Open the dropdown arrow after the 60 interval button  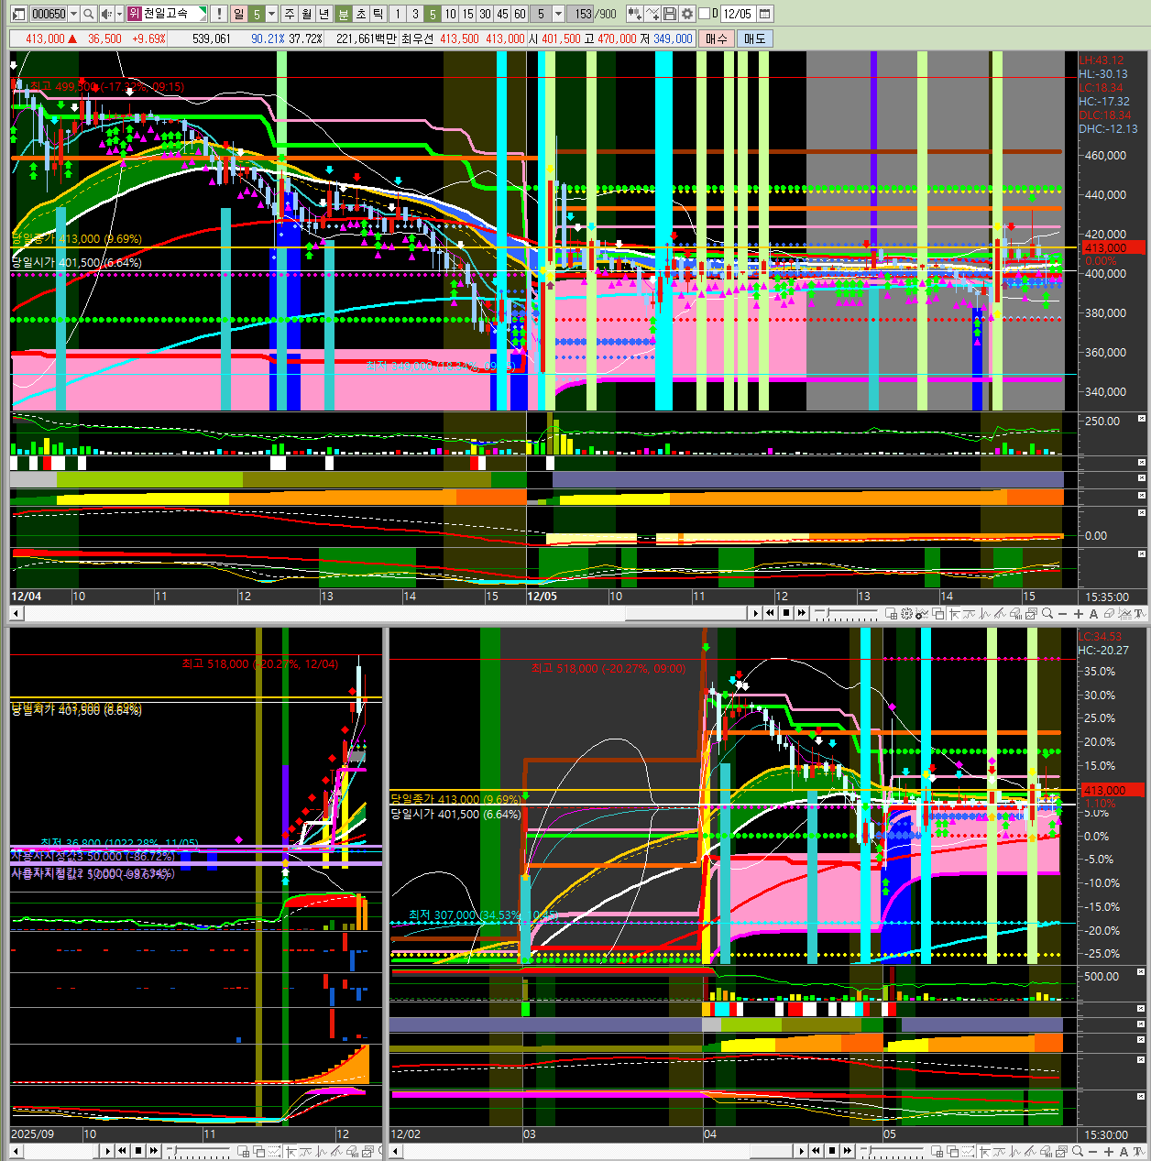point(558,14)
